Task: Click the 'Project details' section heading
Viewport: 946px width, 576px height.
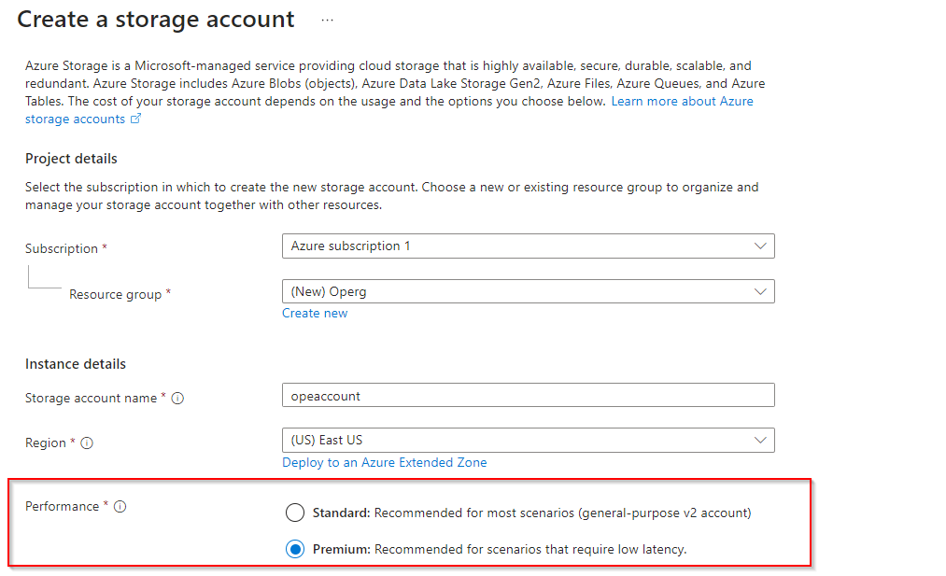Action: [71, 159]
